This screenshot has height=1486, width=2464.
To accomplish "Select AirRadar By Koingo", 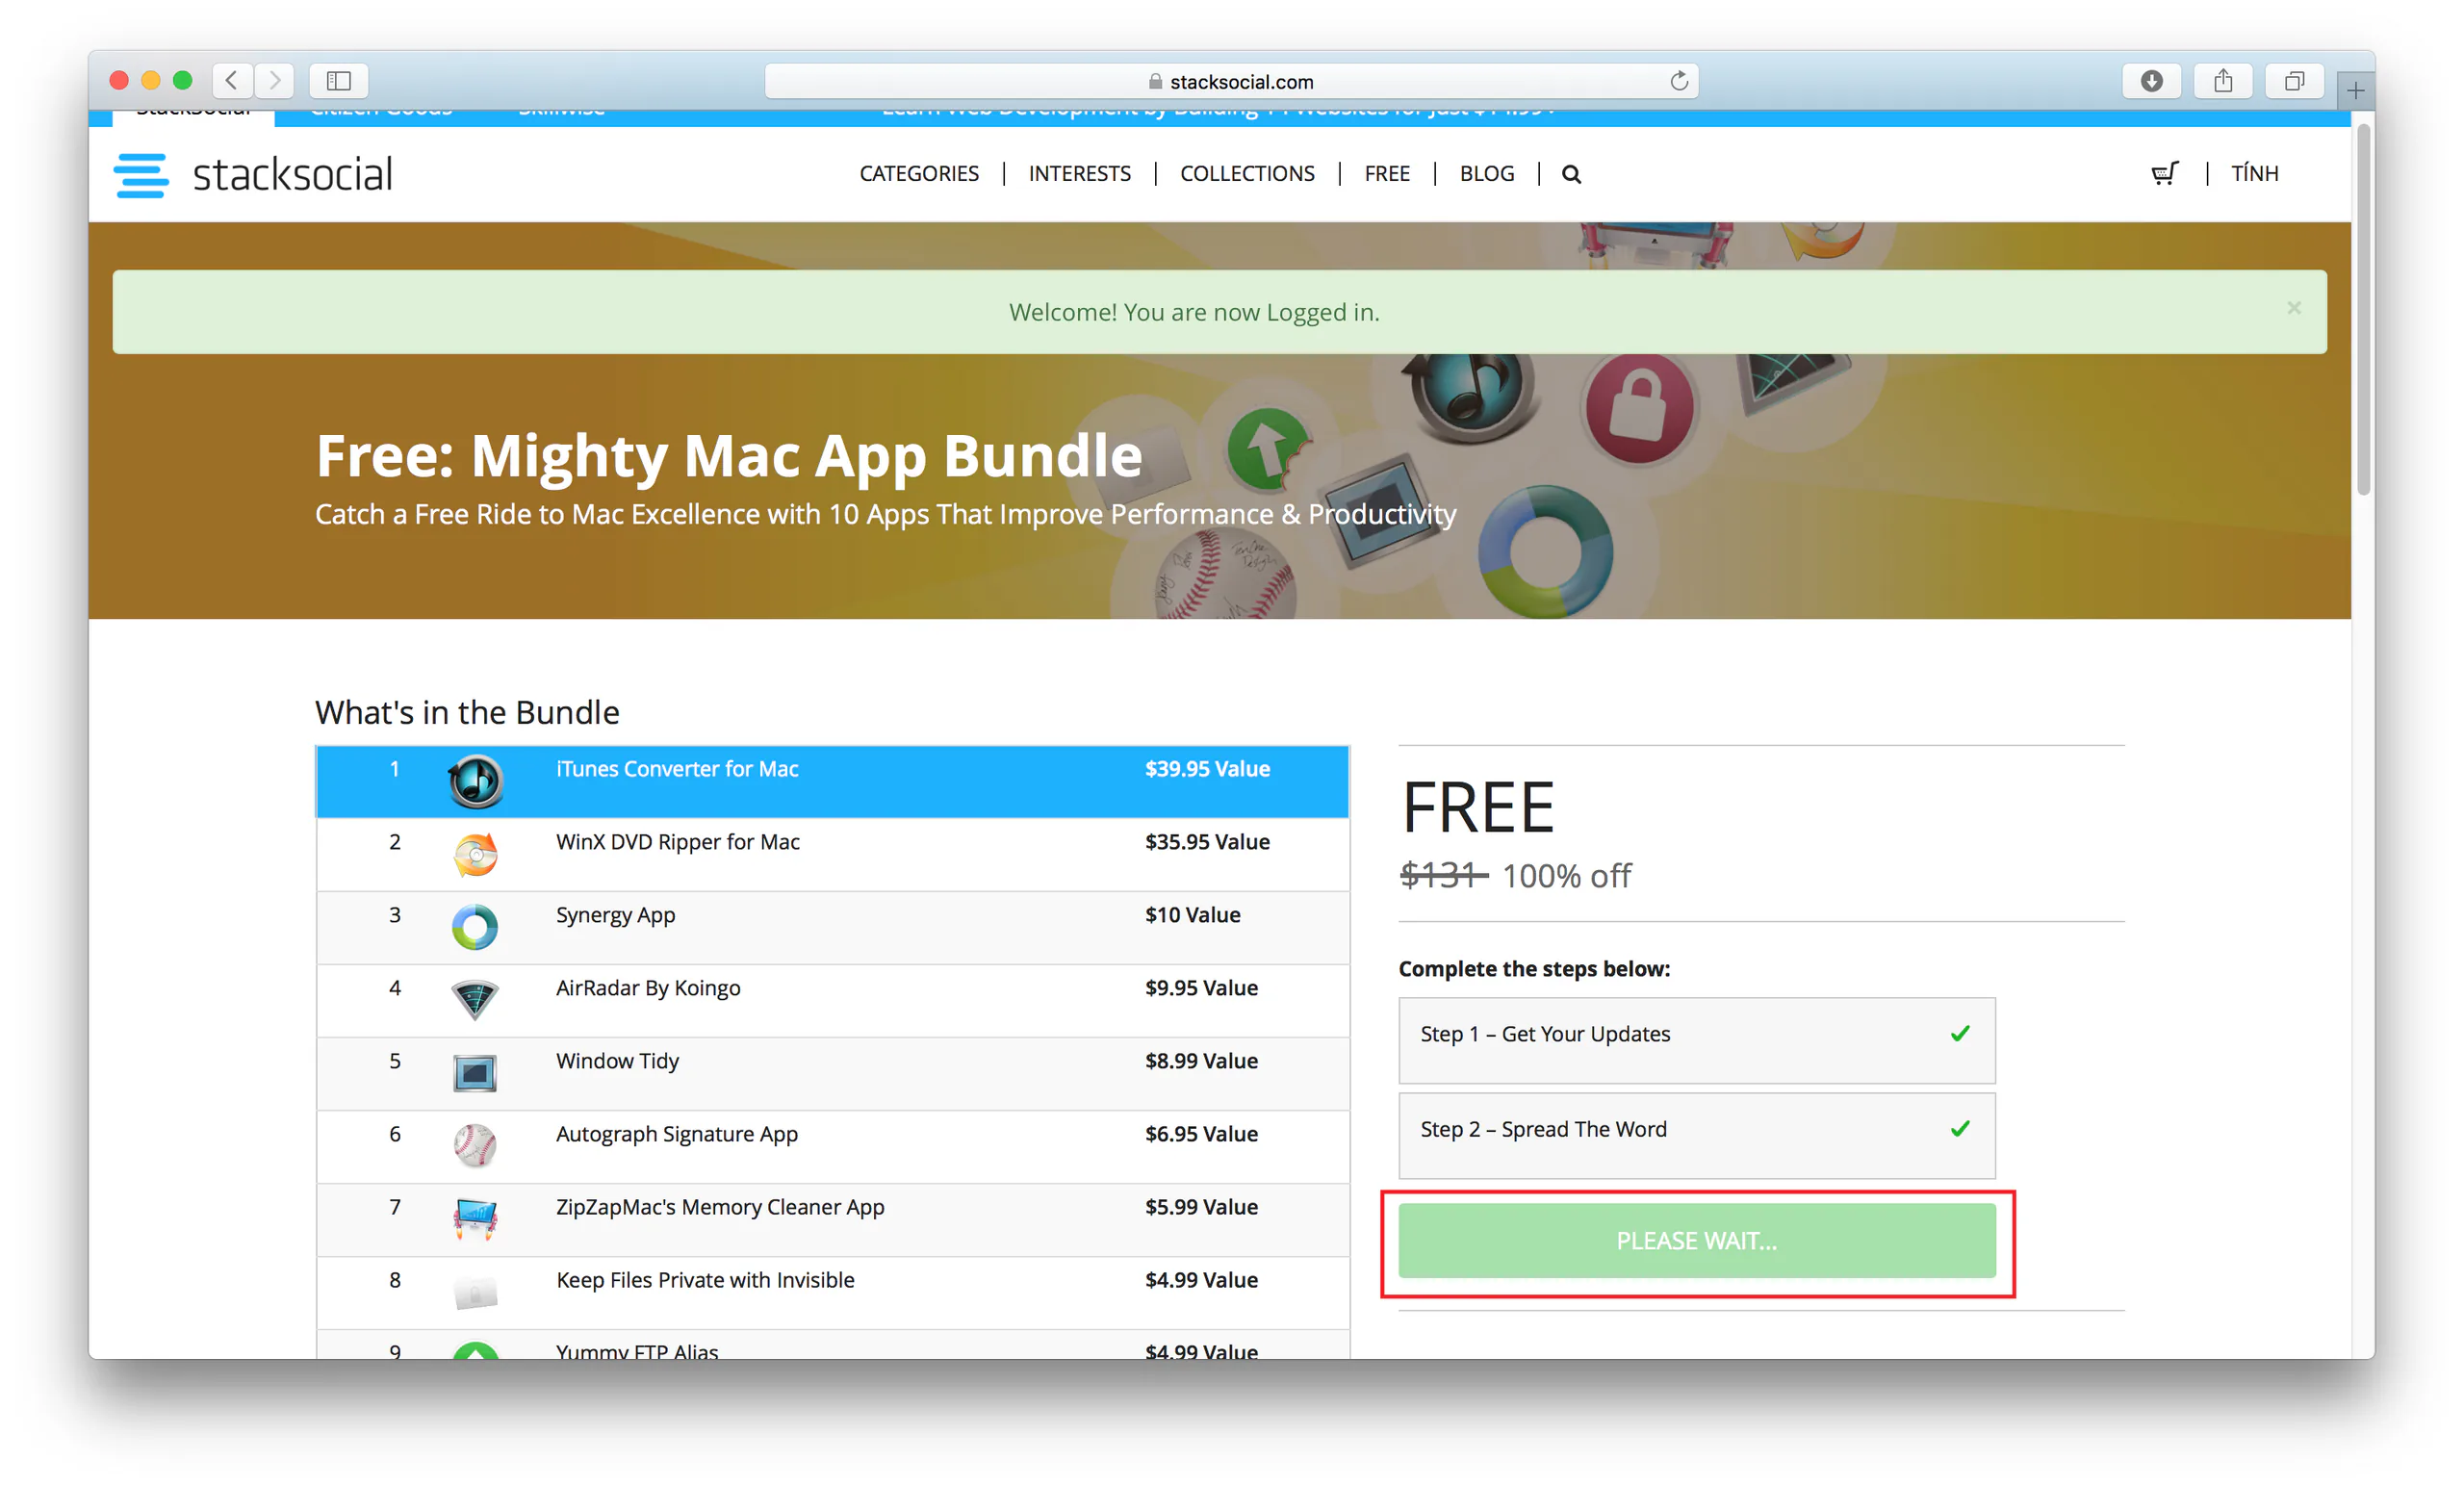I will [x=832, y=1000].
